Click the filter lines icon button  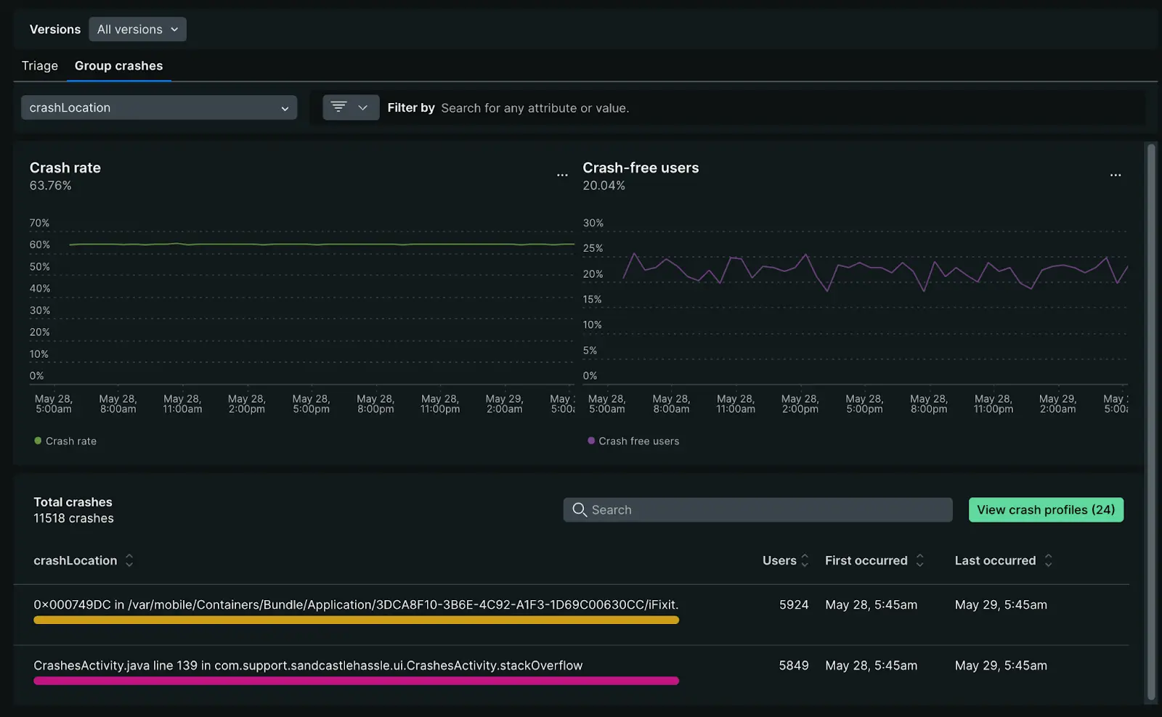pyautogui.click(x=338, y=107)
